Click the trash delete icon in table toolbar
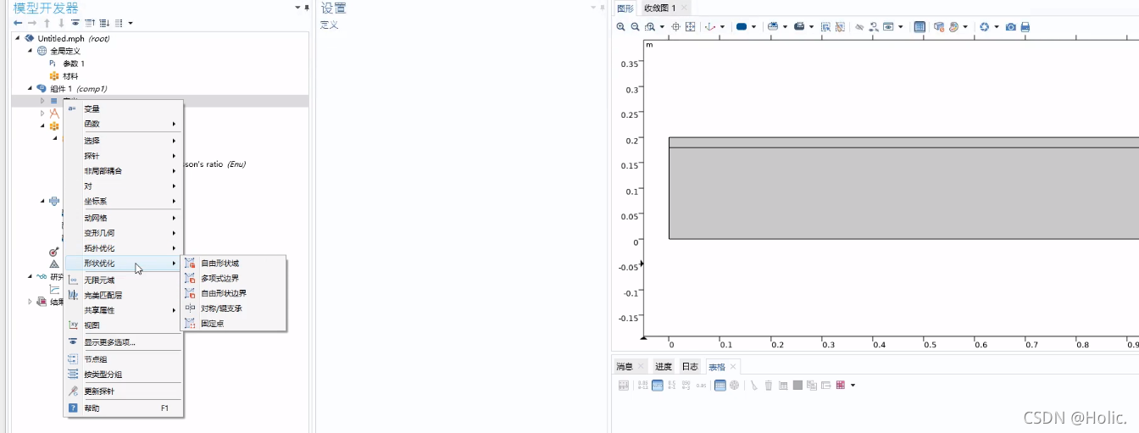Image resolution: width=1139 pixels, height=433 pixels. (x=769, y=385)
